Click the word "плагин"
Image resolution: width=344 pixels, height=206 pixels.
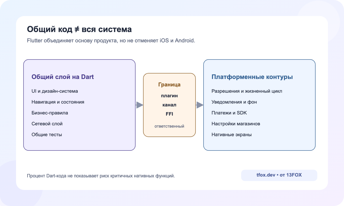[x=169, y=96]
